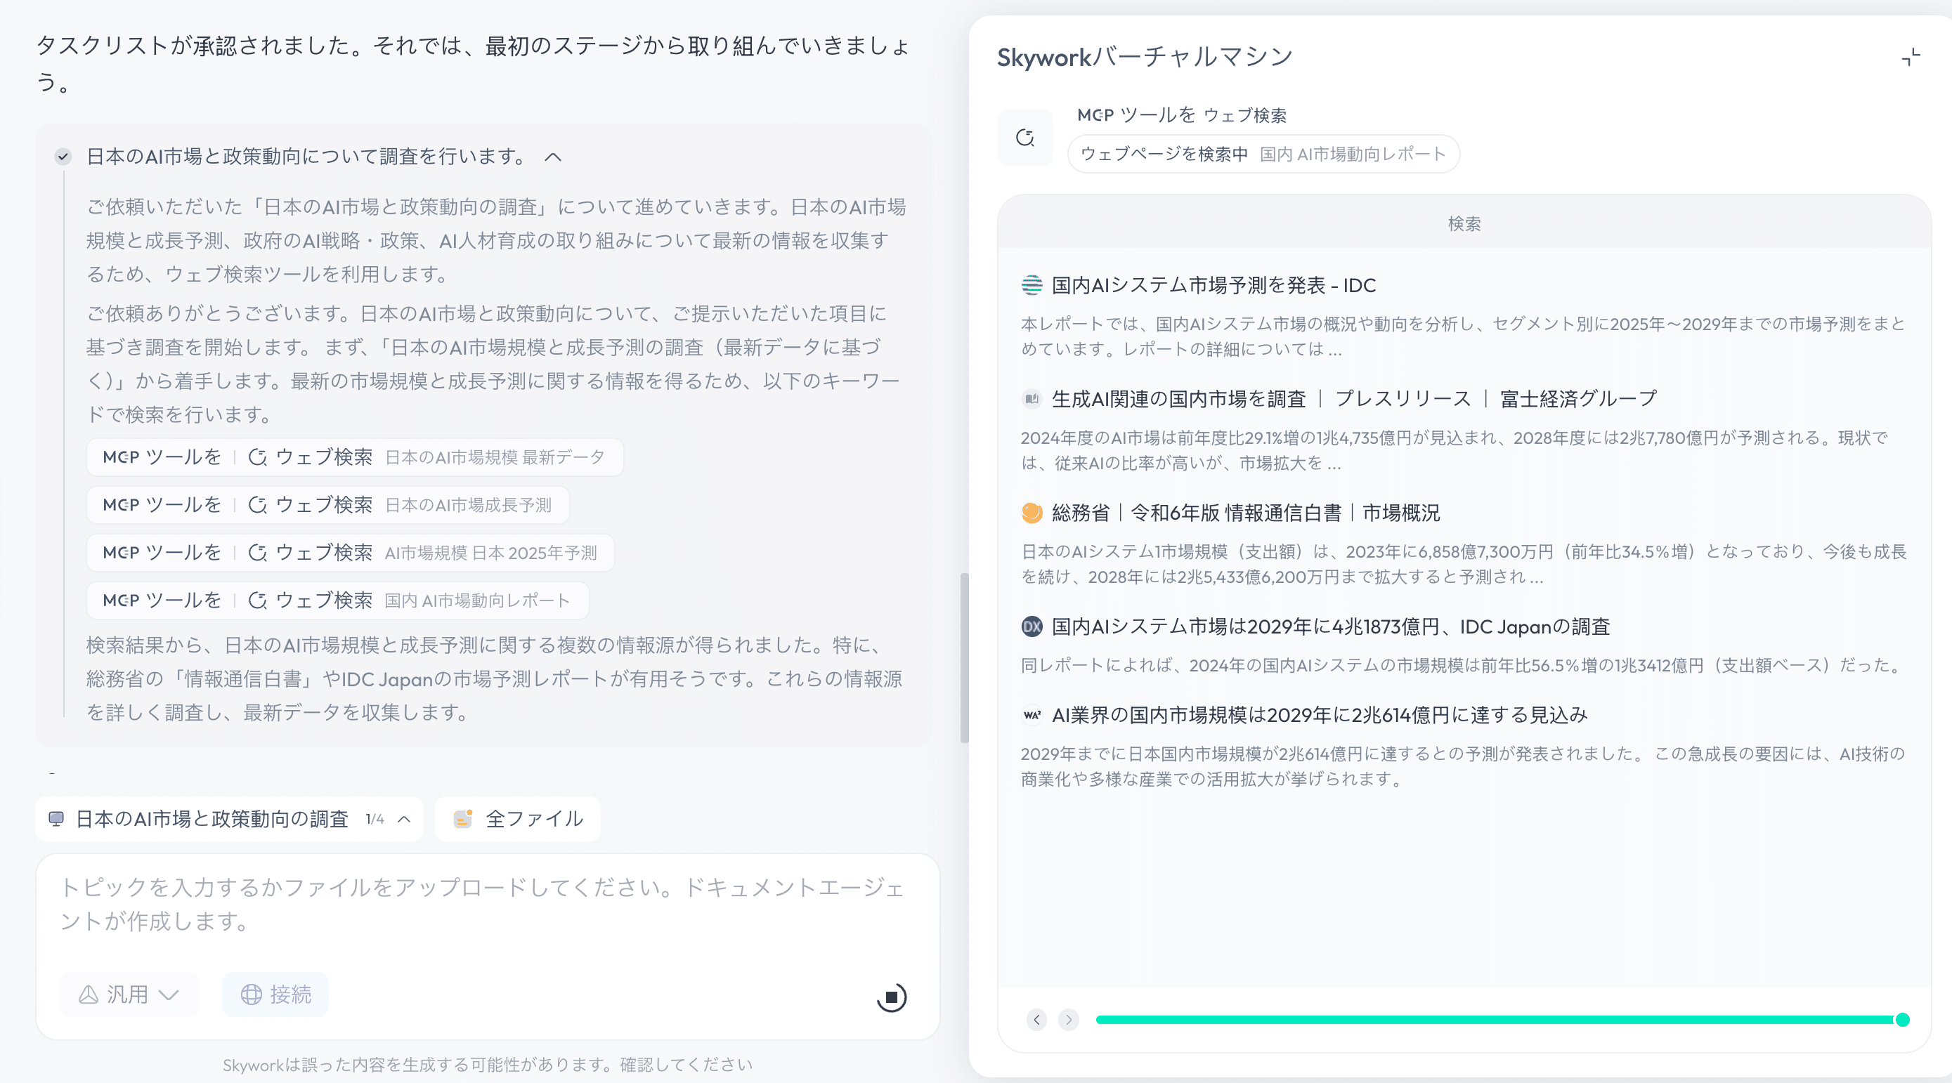Viewport: 1952px width, 1083px height.
Task: Collapse the 日本のAI市場と政策動向について調査 step
Action: (553, 157)
